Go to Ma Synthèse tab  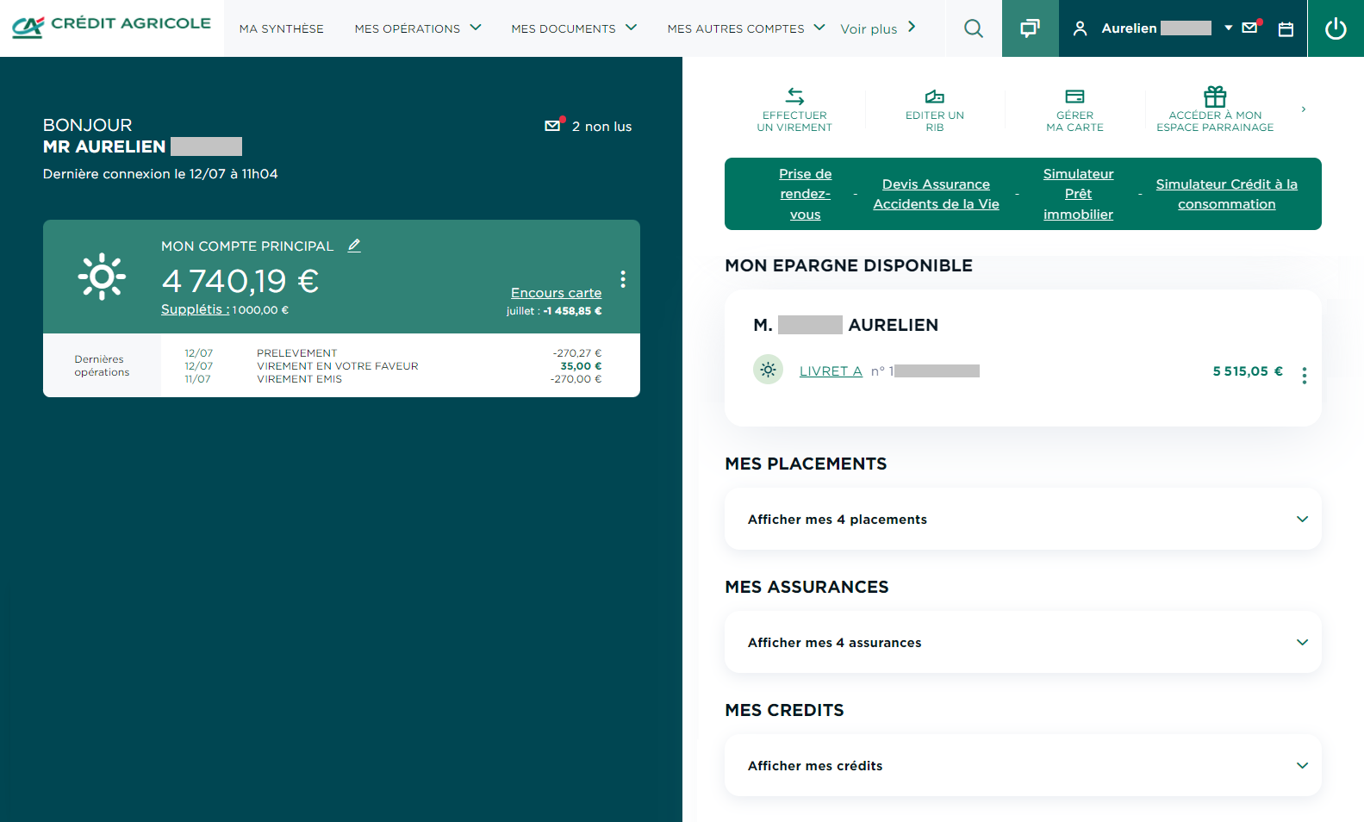click(x=282, y=28)
